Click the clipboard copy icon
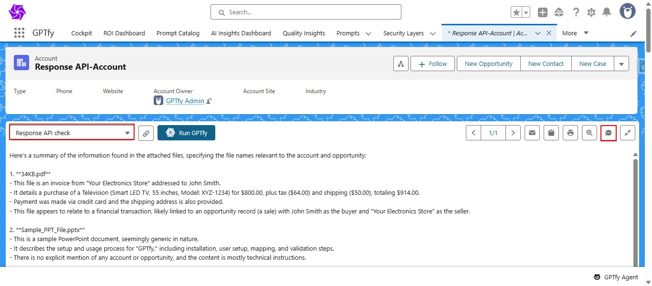Screen dimensions: 652x286 [551, 133]
